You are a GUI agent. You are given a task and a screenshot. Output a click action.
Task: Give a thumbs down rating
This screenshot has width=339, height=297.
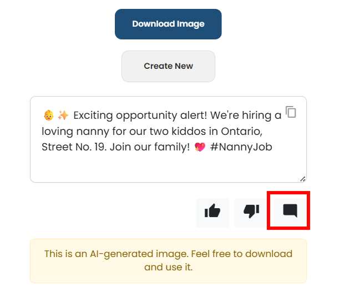pos(251,211)
